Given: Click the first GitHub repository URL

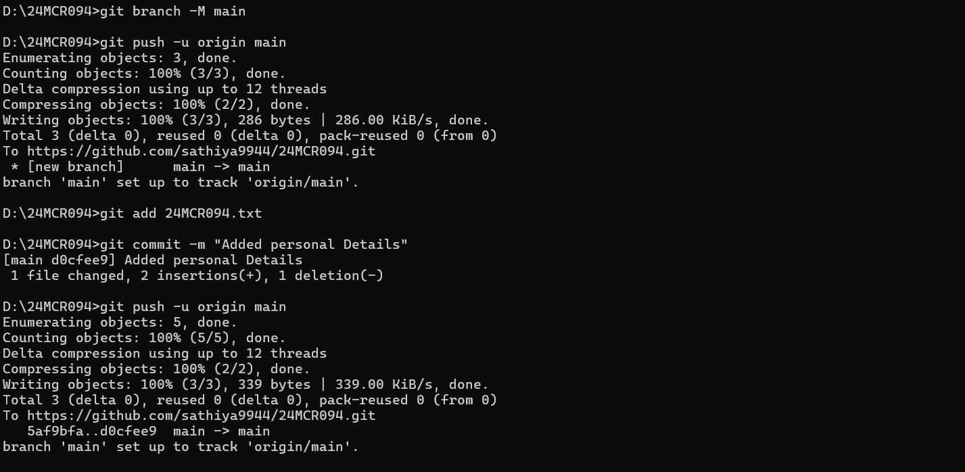Looking at the screenshot, I should 202,151.
